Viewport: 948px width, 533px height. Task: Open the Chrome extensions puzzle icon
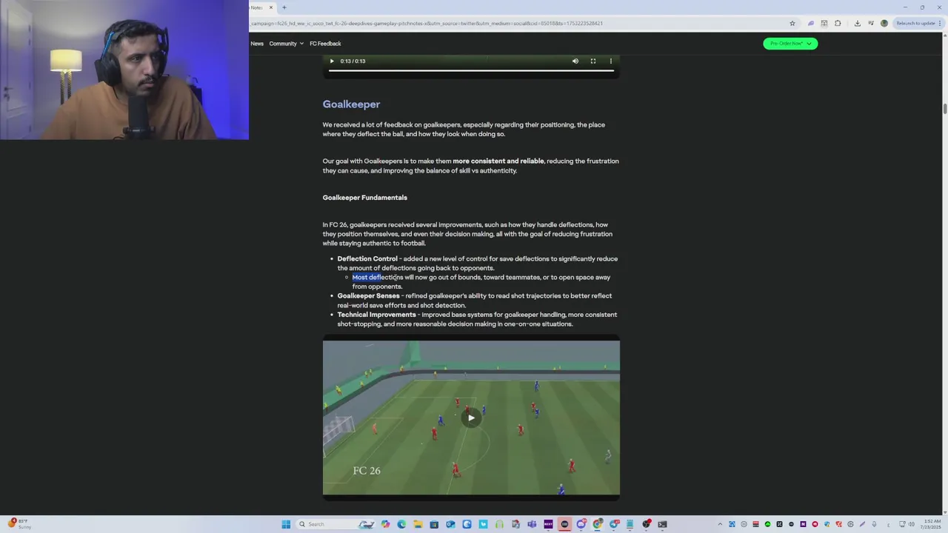[x=838, y=23]
